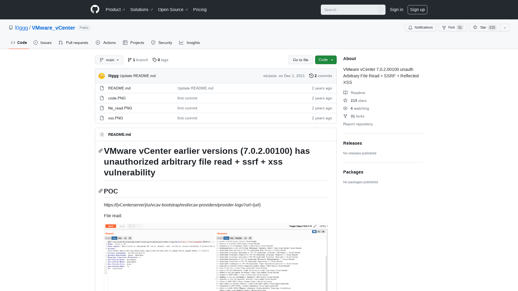Click the star icon next to 215 stars
This screenshot has width=518, height=291.
(345, 101)
